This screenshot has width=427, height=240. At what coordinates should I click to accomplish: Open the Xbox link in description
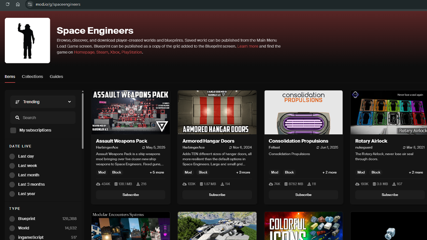tap(115, 52)
